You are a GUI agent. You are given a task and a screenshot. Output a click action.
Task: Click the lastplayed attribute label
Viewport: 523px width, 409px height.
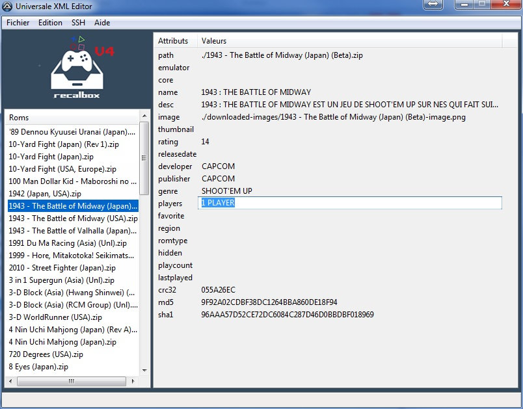[175, 278]
